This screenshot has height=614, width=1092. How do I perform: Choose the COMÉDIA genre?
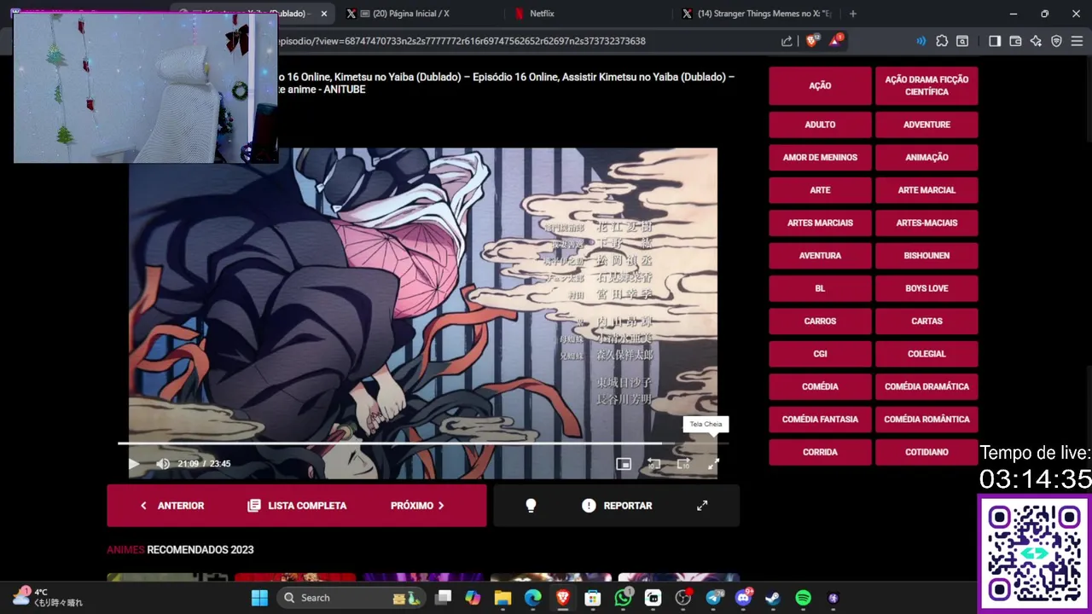pyautogui.click(x=820, y=387)
